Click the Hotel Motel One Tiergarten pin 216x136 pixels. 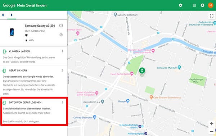coord(97,93)
